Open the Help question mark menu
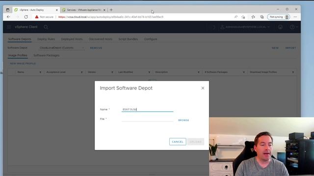Viewport: 314px width, 176px height. [293, 27]
